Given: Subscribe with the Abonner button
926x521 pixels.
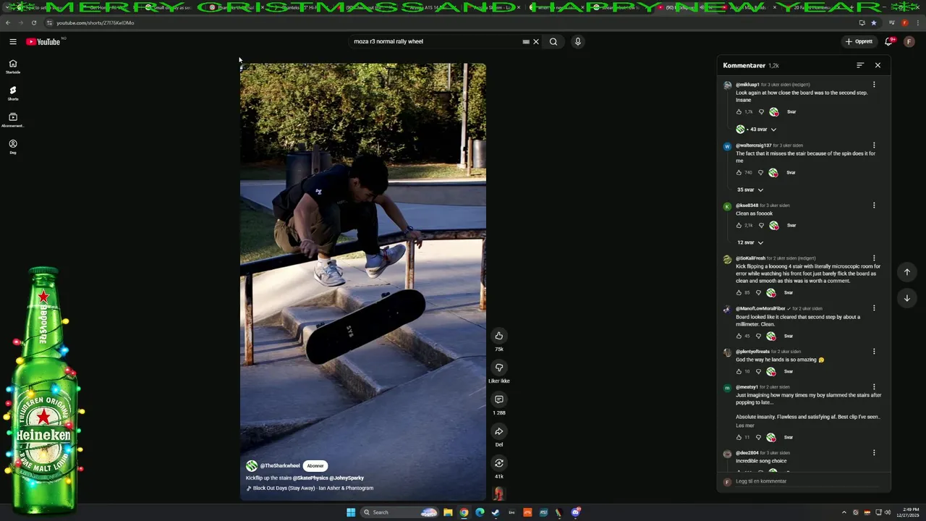Looking at the screenshot, I should 315,466.
